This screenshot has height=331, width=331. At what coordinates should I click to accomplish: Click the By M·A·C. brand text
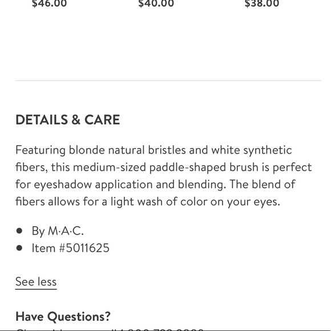(58, 231)
